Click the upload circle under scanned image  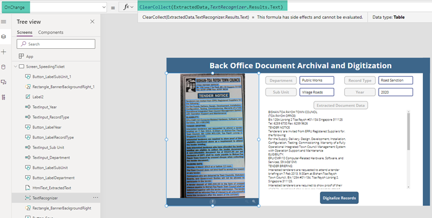pos(213,201)
